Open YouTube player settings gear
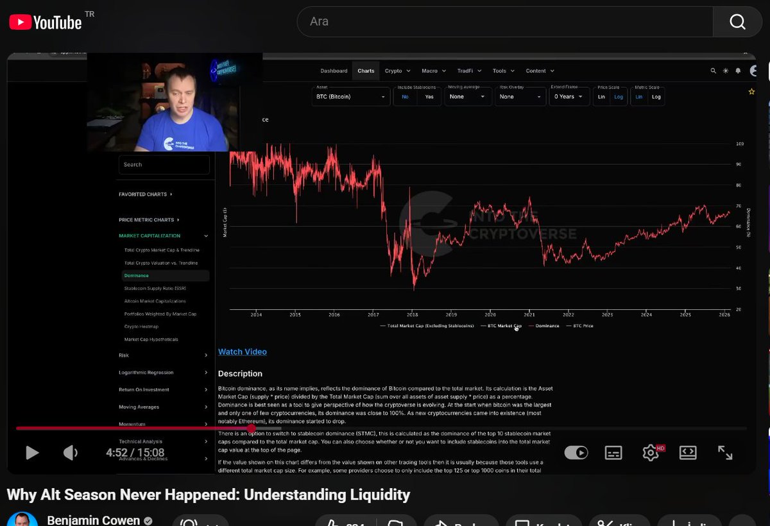The width and height of the screenshot is (770, 526). coord(651,453)
